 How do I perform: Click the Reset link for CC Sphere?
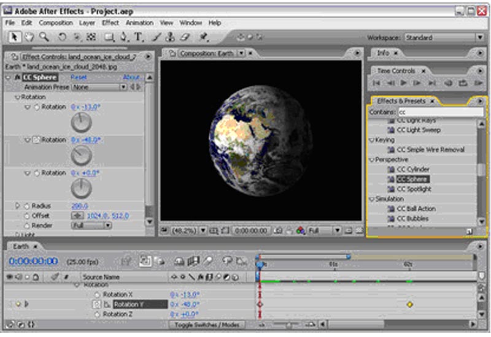[x=79, y=77]
